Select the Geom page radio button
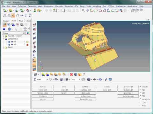Screen dimensions: 153x114 [x=141, y=87]
